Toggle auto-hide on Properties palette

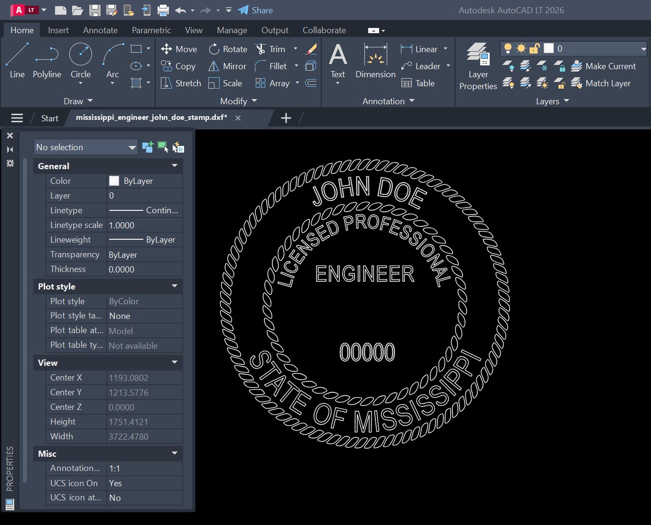click(x=10, y=149)
